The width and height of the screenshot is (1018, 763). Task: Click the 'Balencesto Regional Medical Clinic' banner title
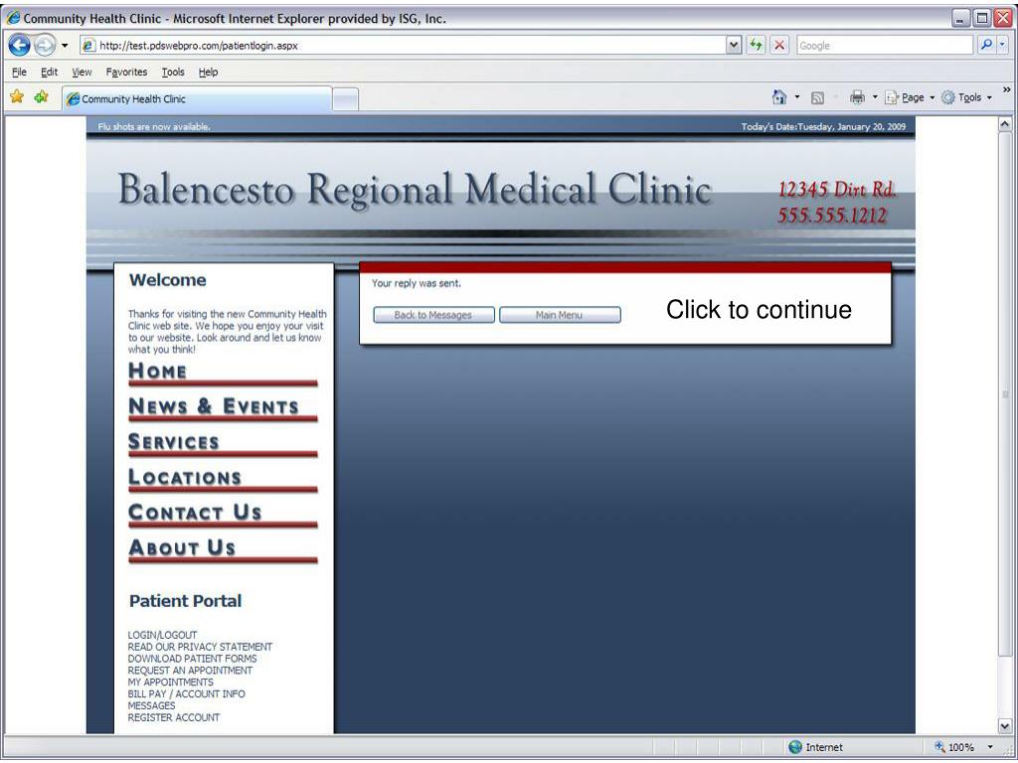[416, 190]
